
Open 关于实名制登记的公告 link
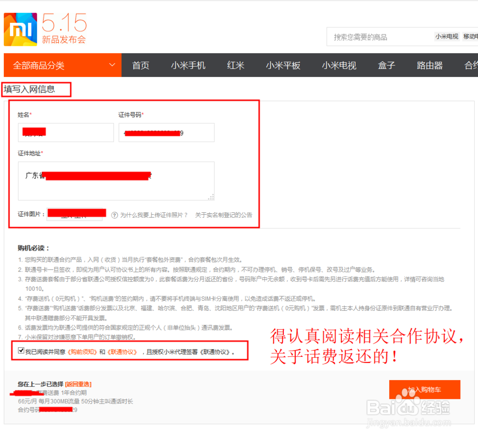click(x=223, y=215)
